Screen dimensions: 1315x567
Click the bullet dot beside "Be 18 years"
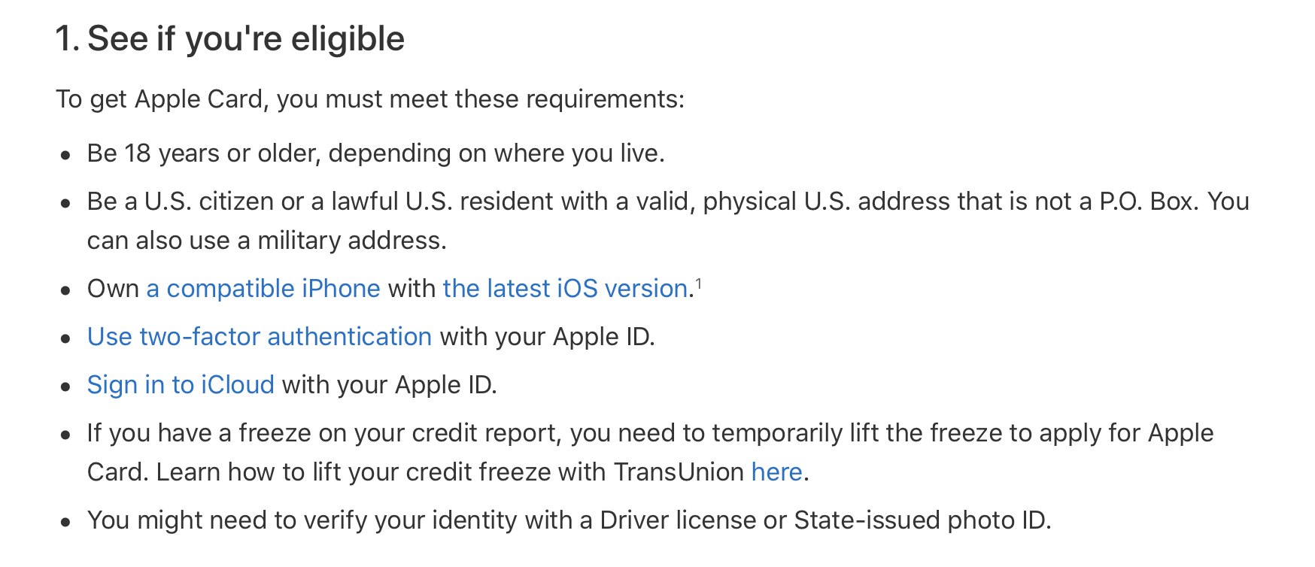[x=66, y=156]
